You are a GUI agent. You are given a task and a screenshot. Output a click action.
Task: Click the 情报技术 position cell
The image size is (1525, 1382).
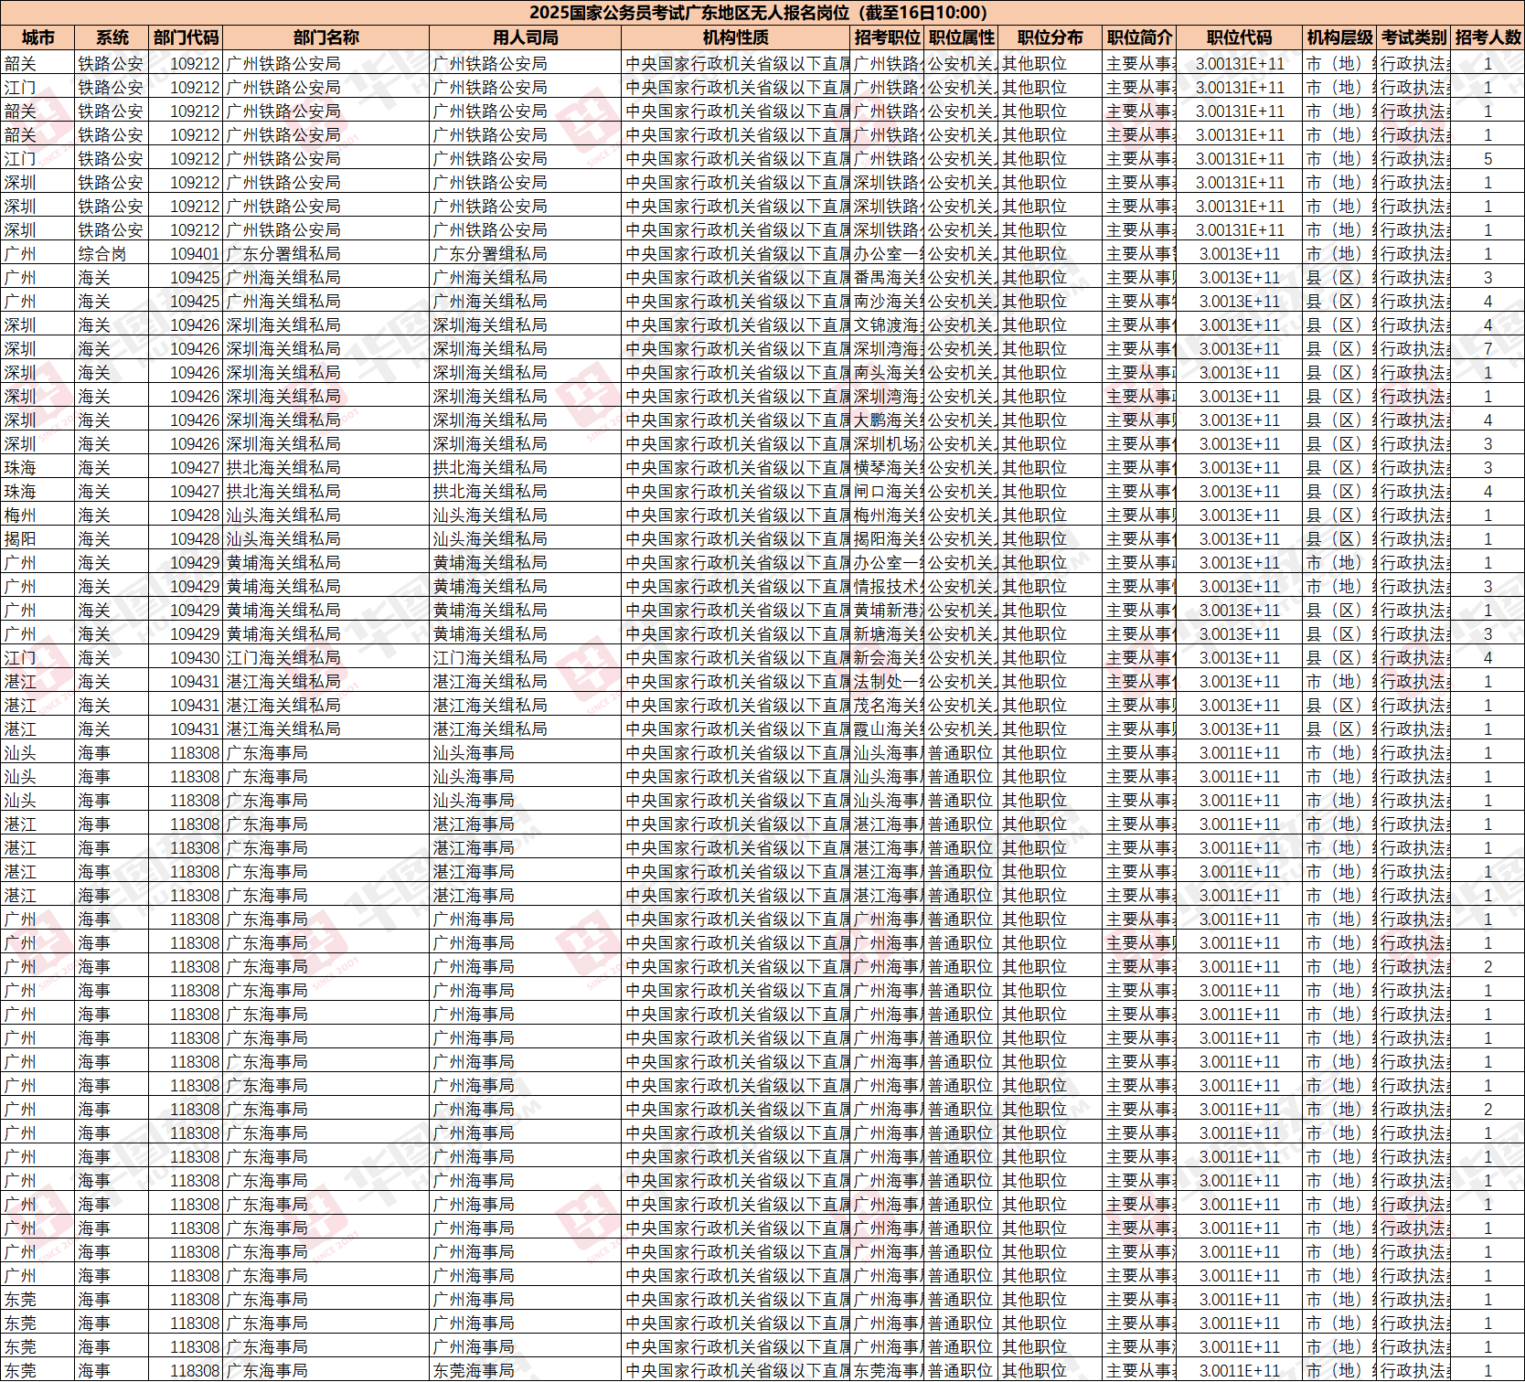[887, 587]
